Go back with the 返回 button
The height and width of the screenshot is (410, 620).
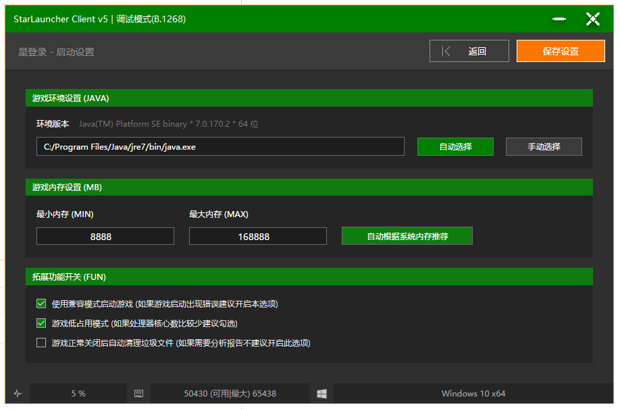[x=469, y=51]
